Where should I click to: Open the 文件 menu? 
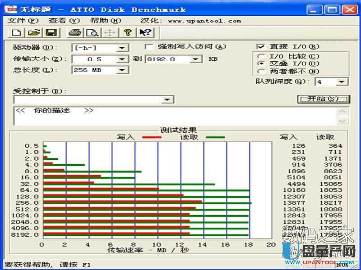point(23,21)
